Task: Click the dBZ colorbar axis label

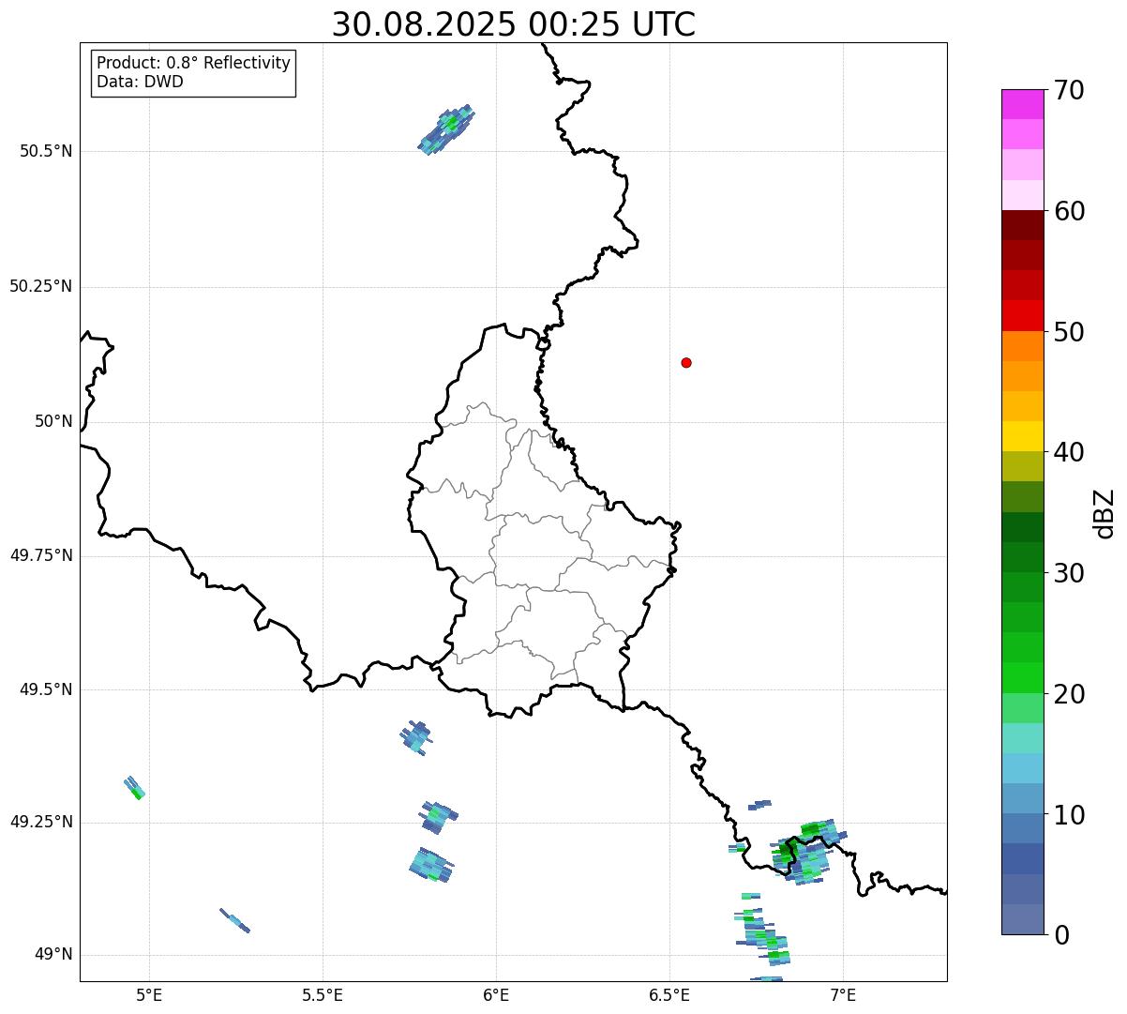Action: point(1104,513)
